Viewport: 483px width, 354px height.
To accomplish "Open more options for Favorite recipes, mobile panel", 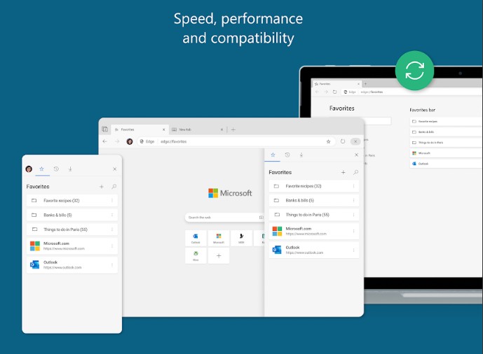I will coord(112,200).
